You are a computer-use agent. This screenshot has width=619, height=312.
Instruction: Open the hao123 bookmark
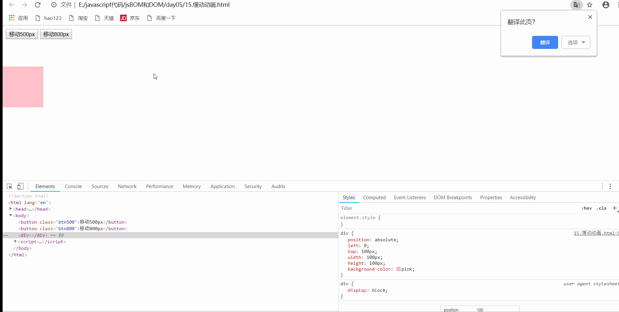click(x=48, y=18)
